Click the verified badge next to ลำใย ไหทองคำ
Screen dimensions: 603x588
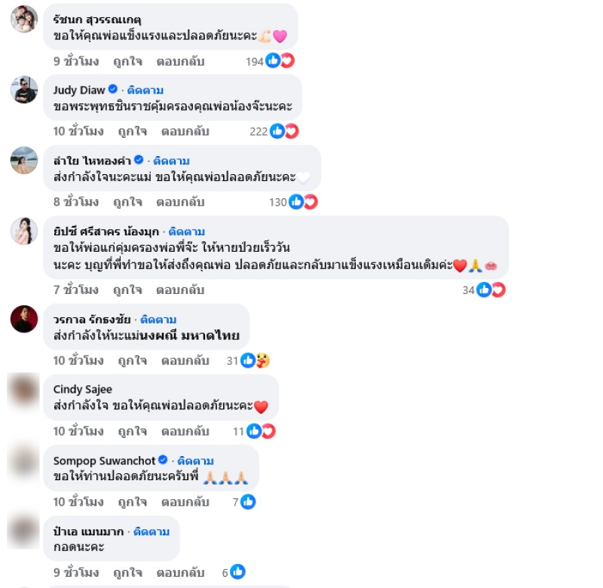point(139,160)
